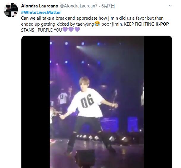The image size is (181, 168).
Task: Expand the tweet options chevron menu
Action: (x=170, y=6)
